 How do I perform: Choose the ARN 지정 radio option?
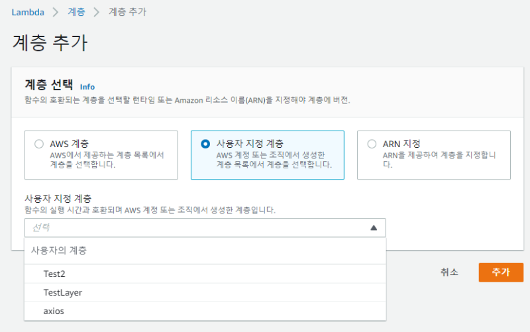click(x=372, y=144)
